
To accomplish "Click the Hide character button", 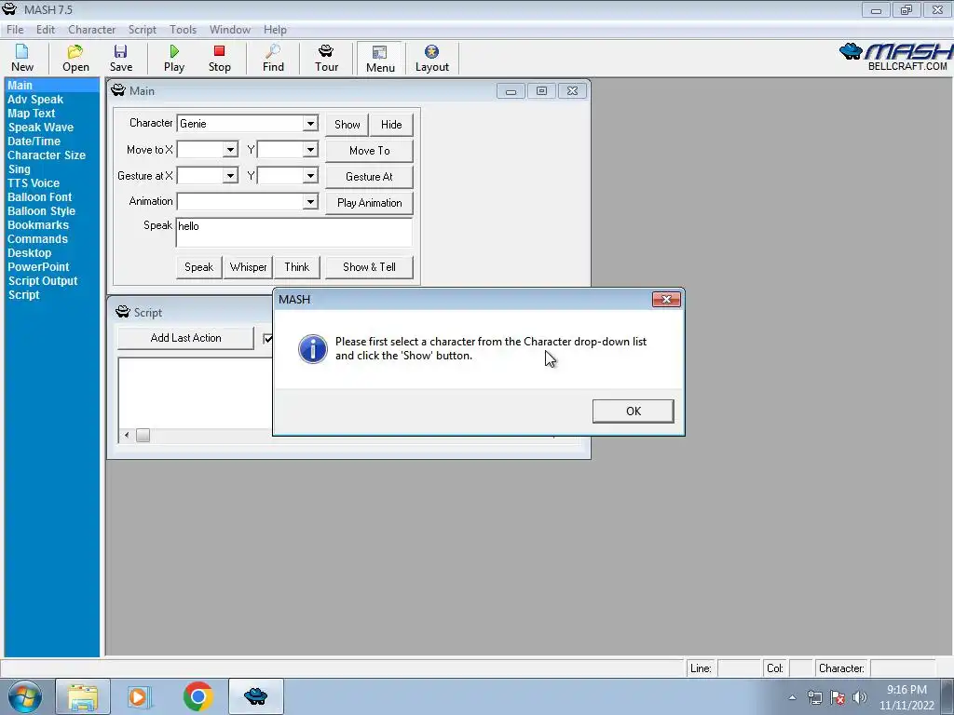I will click(391, 124).
